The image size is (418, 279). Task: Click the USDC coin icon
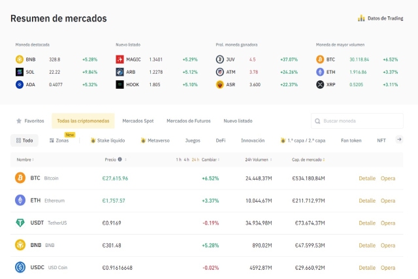[20, 267]
